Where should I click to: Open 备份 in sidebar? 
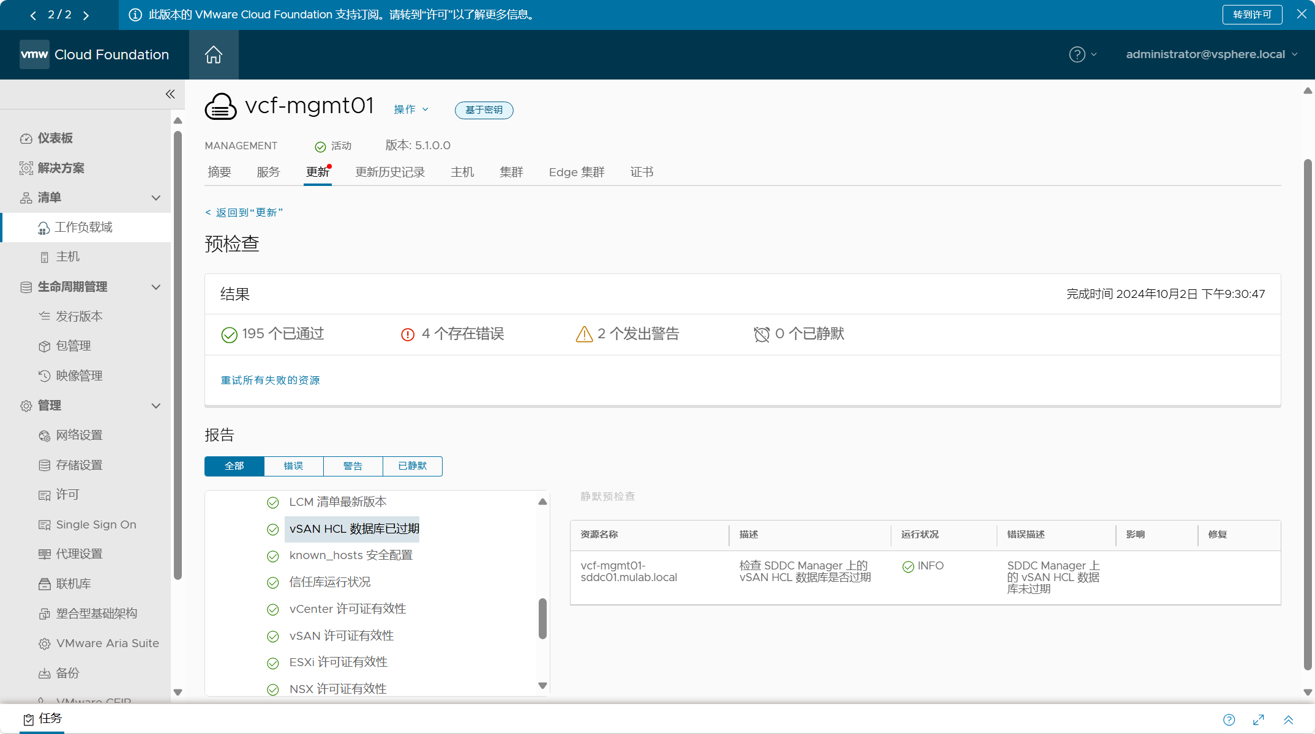[x=67, y=673]
